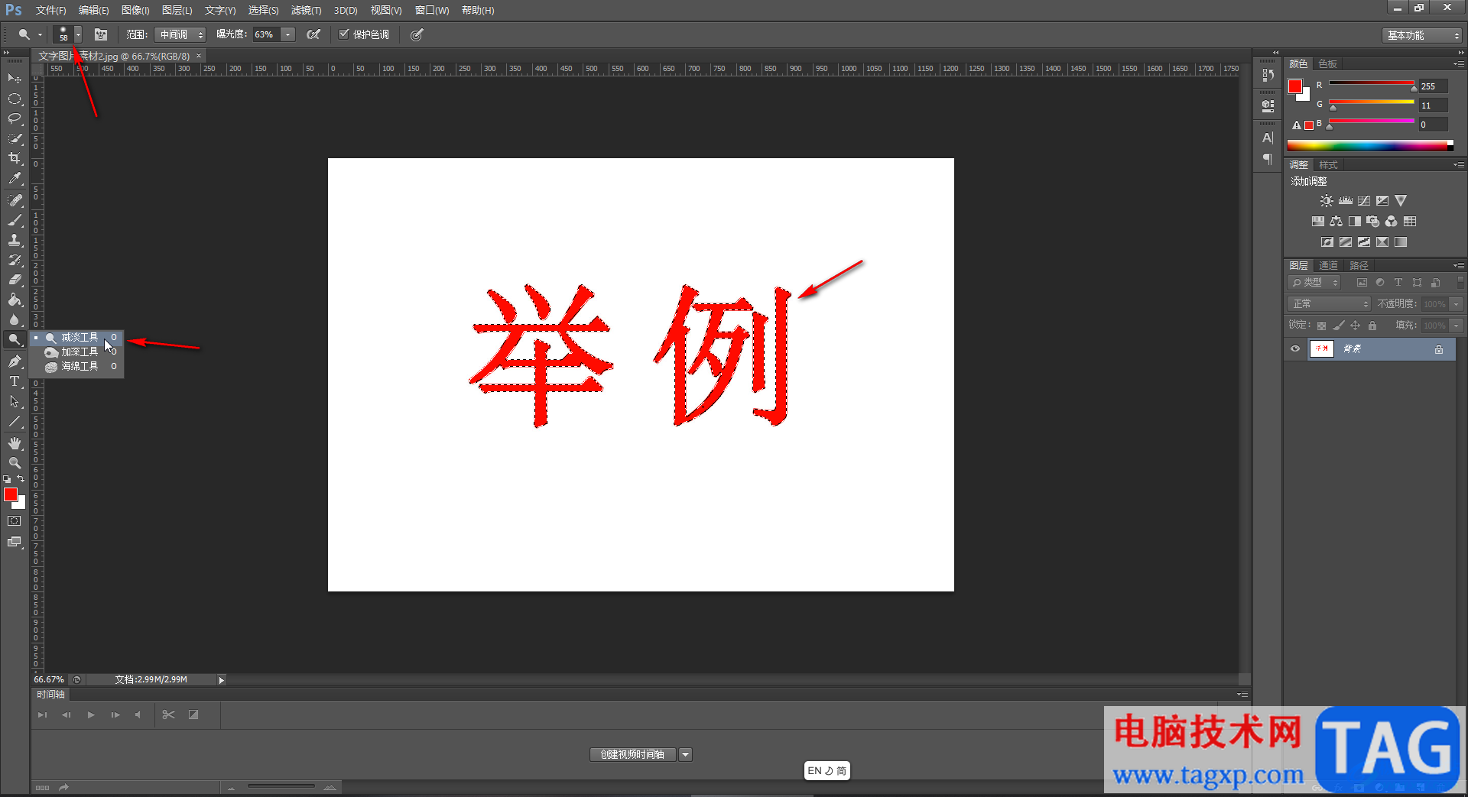Toggle lock transparent pixels
This screenshot has height=797, width=1468.
1321,326
